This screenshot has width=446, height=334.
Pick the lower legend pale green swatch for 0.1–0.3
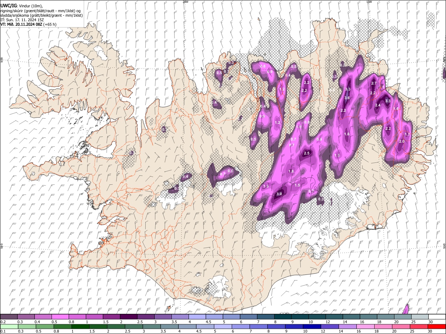tap(9, 326)
